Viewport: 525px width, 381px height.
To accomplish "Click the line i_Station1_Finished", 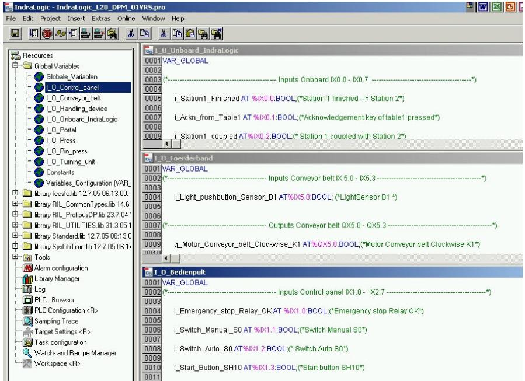I will 289,99.
